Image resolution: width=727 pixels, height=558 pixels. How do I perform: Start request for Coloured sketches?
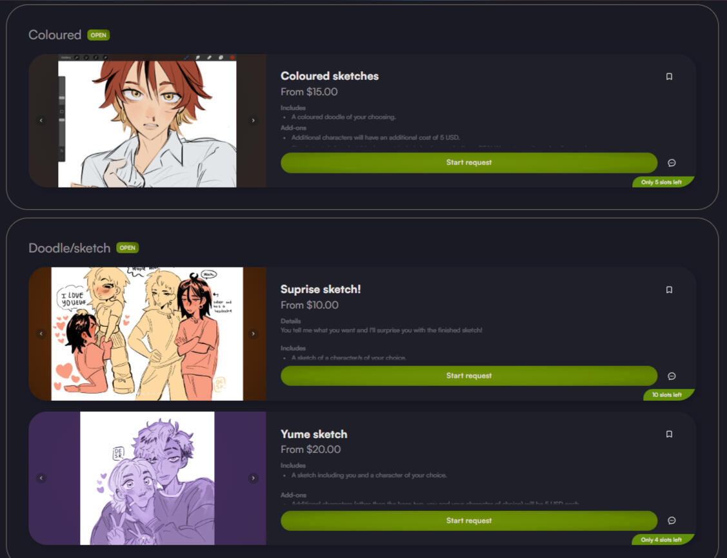469,162
